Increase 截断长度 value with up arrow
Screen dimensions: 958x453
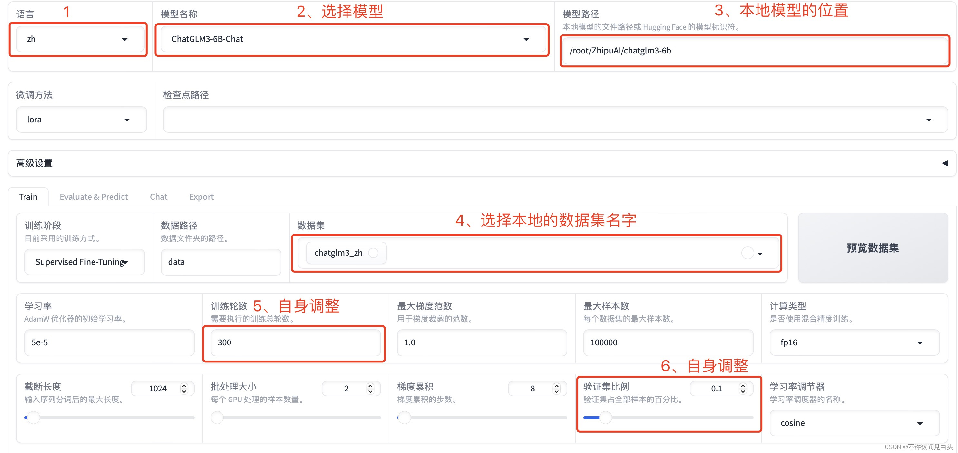pos(184,385)
